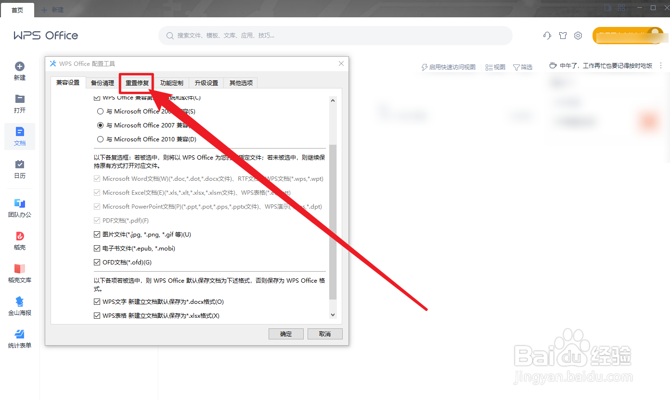Open the 统计表单 icon
This screenshot has height=400, width=670.
tap(20, 334)
